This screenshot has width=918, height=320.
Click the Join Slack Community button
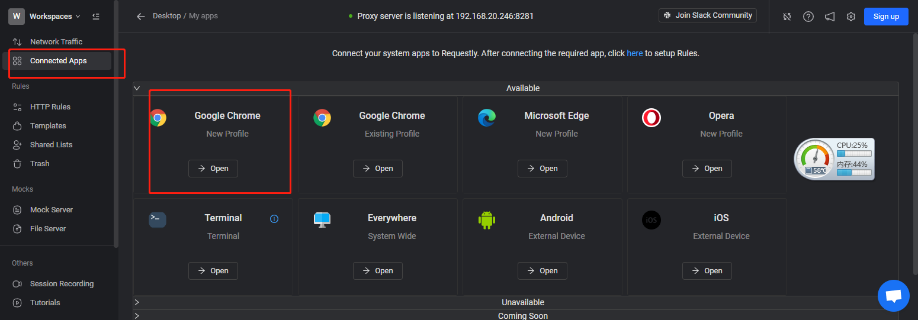point(708,15)
